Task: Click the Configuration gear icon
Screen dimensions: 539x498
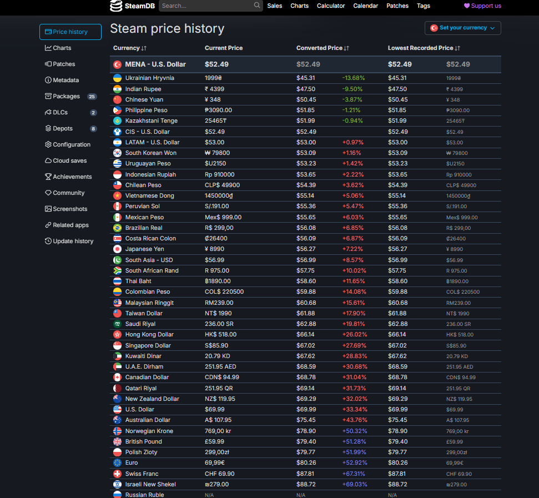Action: coord(48,144)
